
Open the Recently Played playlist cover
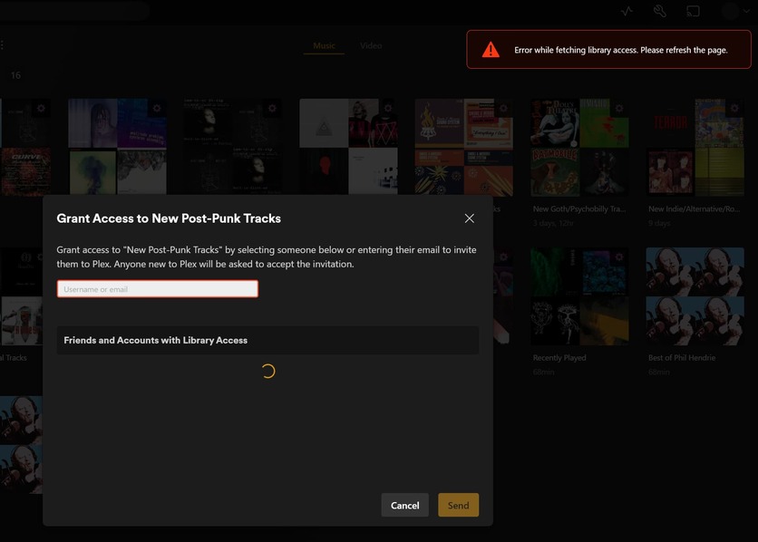pyautogui.click(x=579, y=296)
